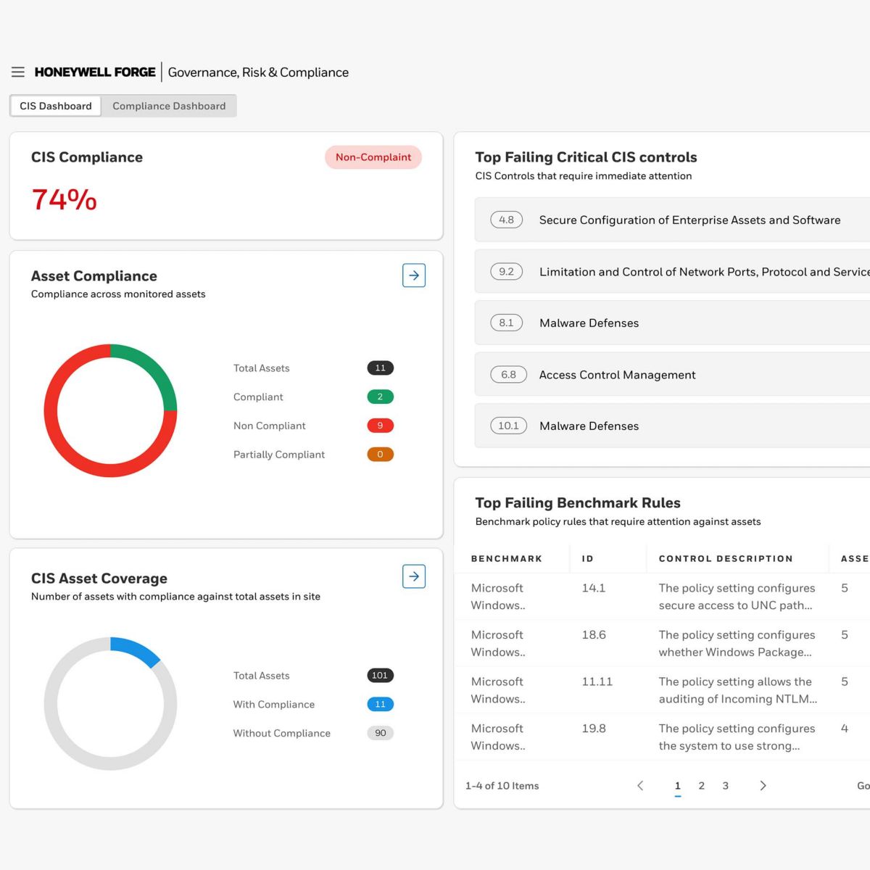The image size is (870, 870).
Task: Go to next page of benchmark rules
Action: (x=763, y=785)
